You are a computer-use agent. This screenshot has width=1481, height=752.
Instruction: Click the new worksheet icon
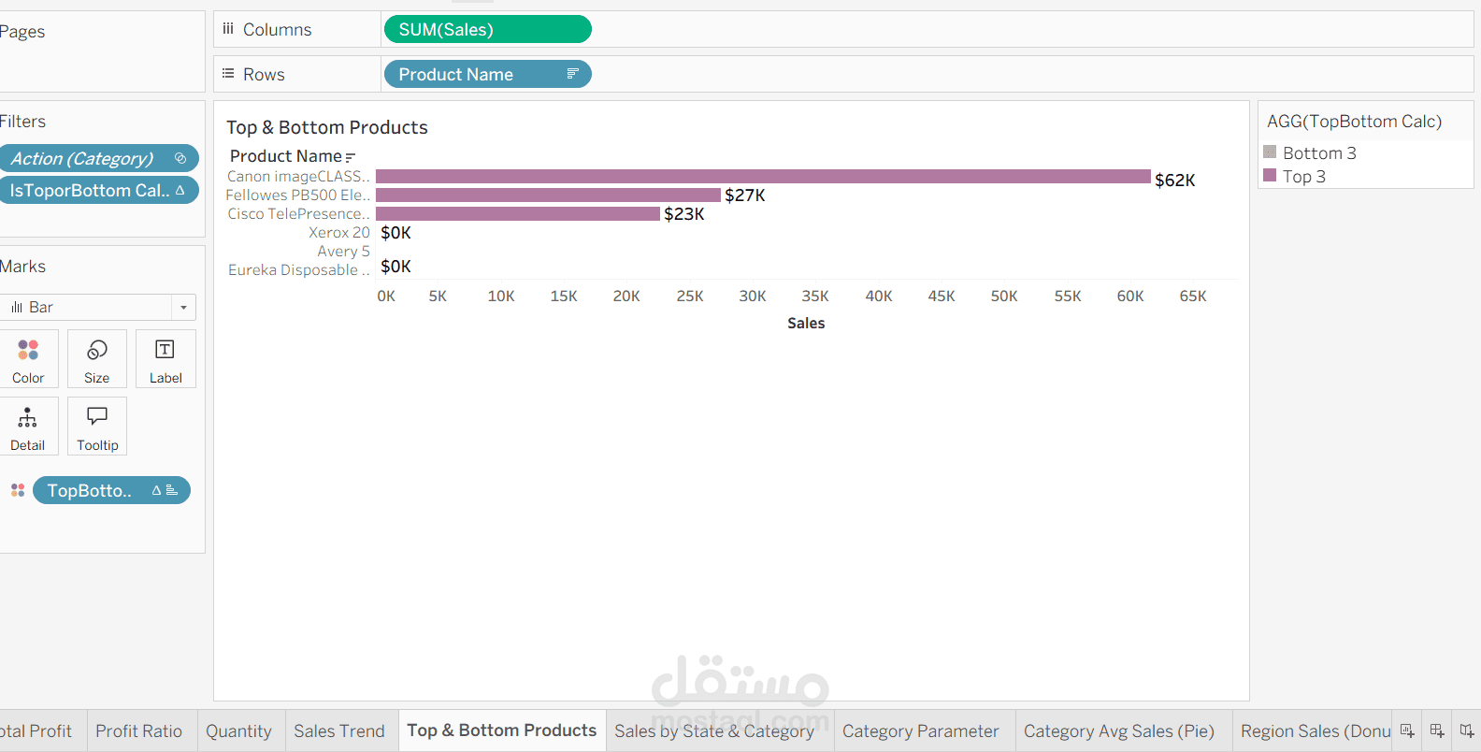tap(1407, 731)
